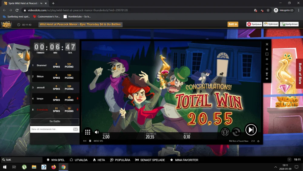Select the Everybody row in leaderboard

pyautogui.click(x=55, y=110)
